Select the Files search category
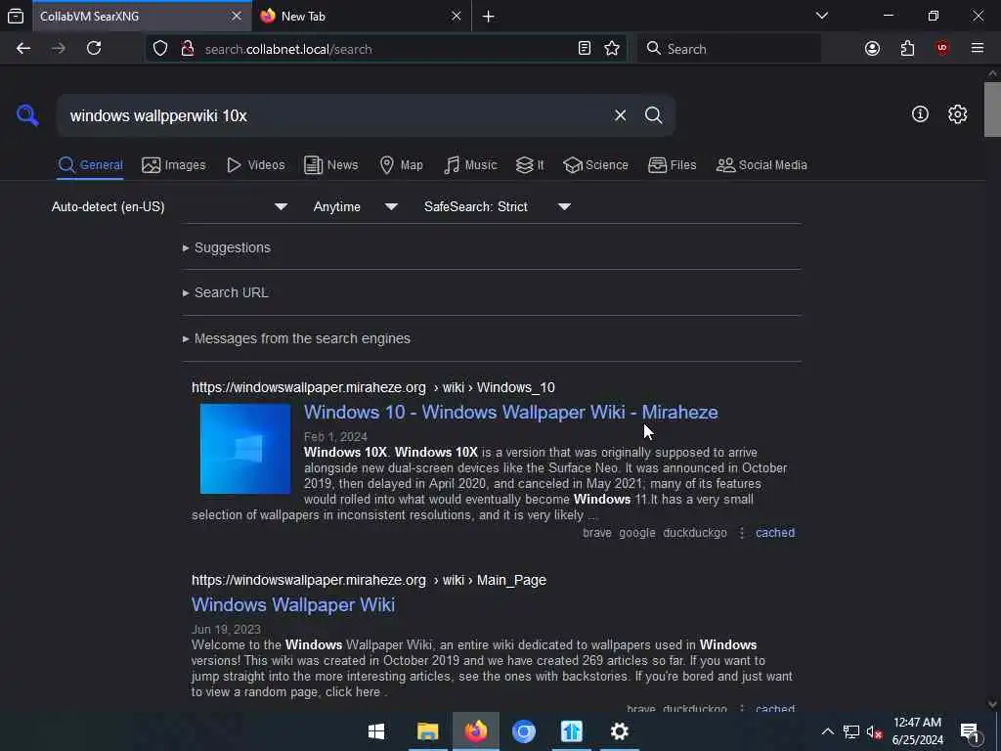The height and width of the screenshot is (751, 1001). (673, 164)
